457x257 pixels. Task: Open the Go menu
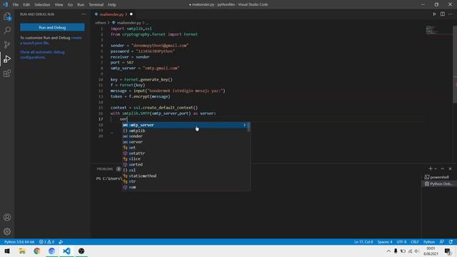(70, 5)
